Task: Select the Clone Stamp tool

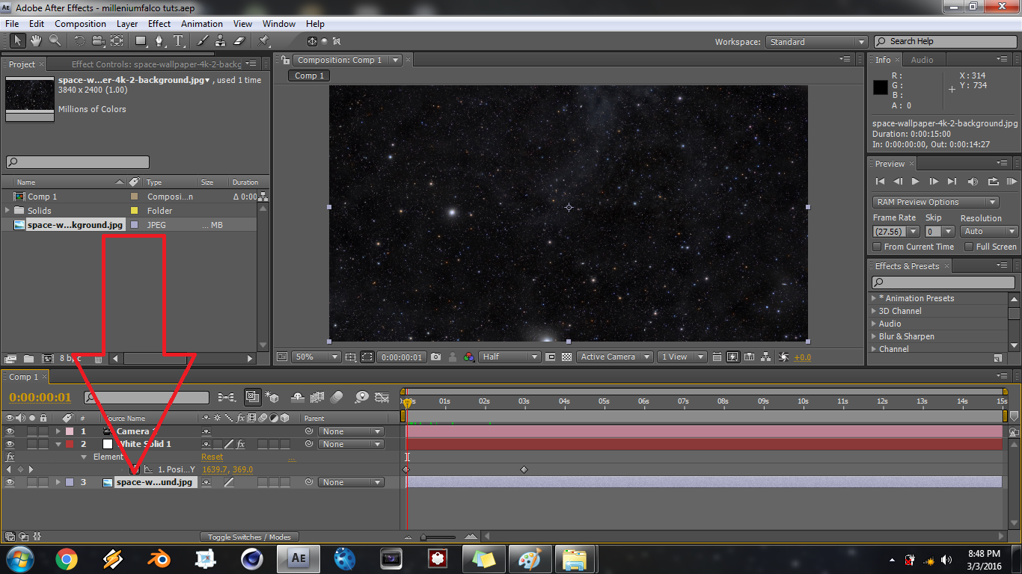Action: 221,40
